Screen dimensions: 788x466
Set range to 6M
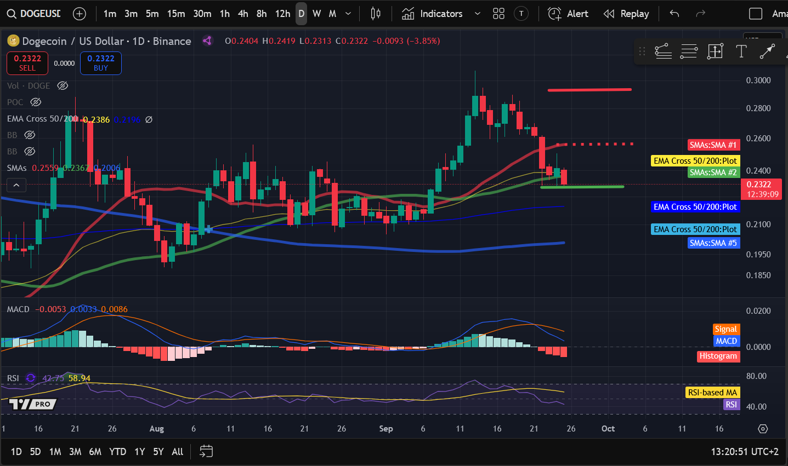[95, 452]
